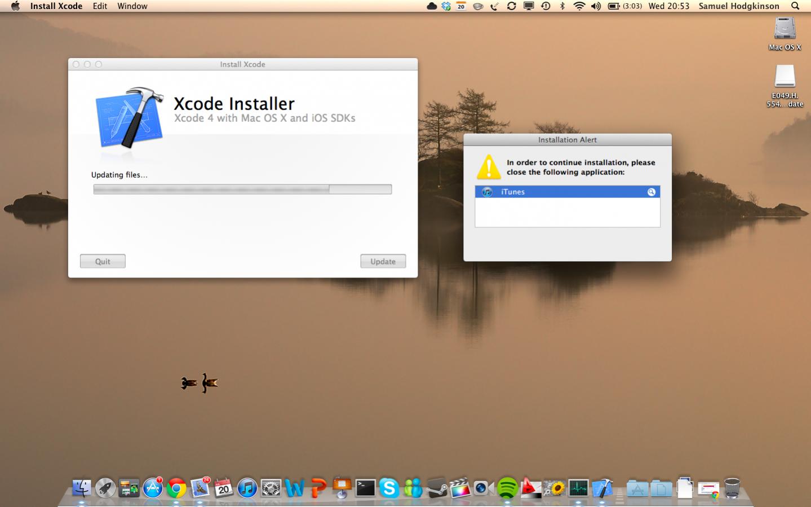Open Calendar from the Dock
Viewport: 811px width, 507px height.
[224, 488]
